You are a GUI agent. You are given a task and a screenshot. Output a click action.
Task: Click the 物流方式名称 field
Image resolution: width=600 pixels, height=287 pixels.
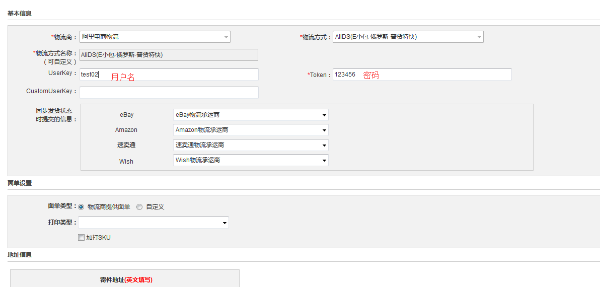[x=169, y=55]
